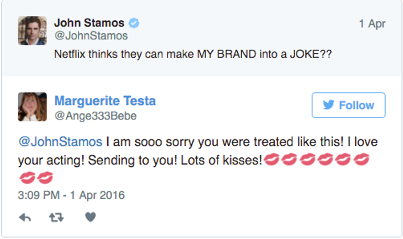The image size is (403, 239).
Task: Open Marguerite Testa's profile picture
Action: click(32, 107)
